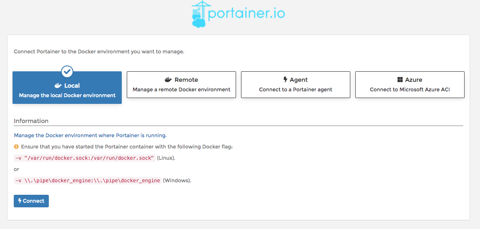Click the orange warning icon before Ensure
480x229 pixels.
[x=16, y=147]
